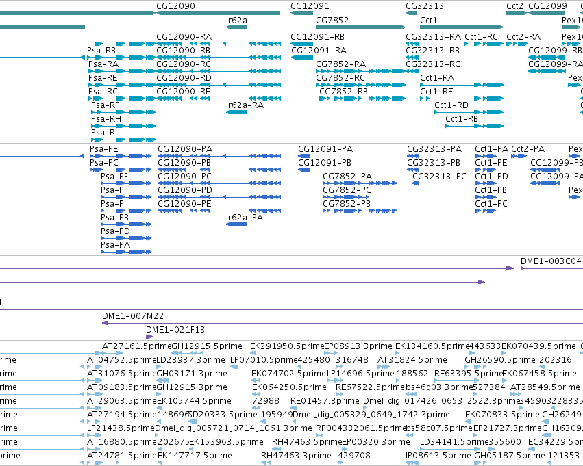This screenshot has height=466, width=583.
Task: Click EST LD23937.3prime label
Action: click(x=190, y=360)
